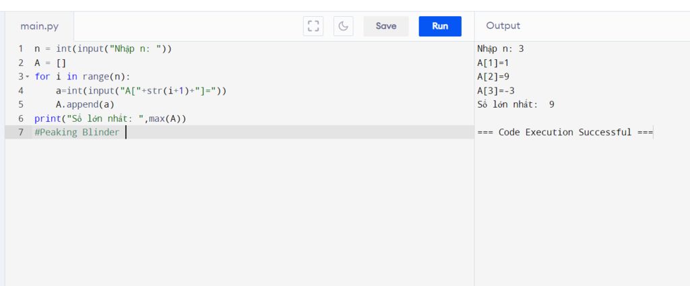The width and height of the screenshot is (690, 286).
Task: Click the print statement on line 6
Action: [x=110, y=118]
